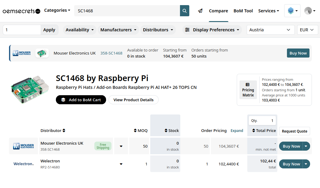Viewport: 320px width, 188px height.
Task: Open Display Preferences dropdown
Action: [212, 30]
